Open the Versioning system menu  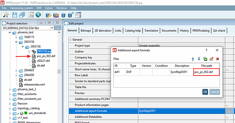click(x=21, y=8)
